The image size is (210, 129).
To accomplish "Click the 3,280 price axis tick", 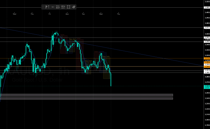I will 207,77.
